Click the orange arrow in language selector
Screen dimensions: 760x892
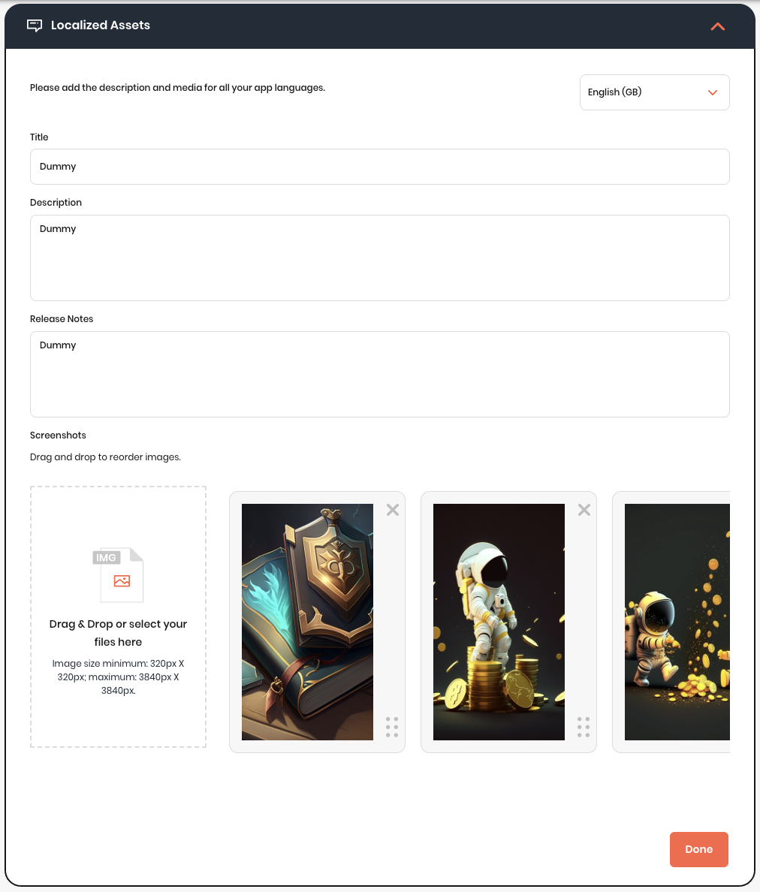[x=712, y=92]
